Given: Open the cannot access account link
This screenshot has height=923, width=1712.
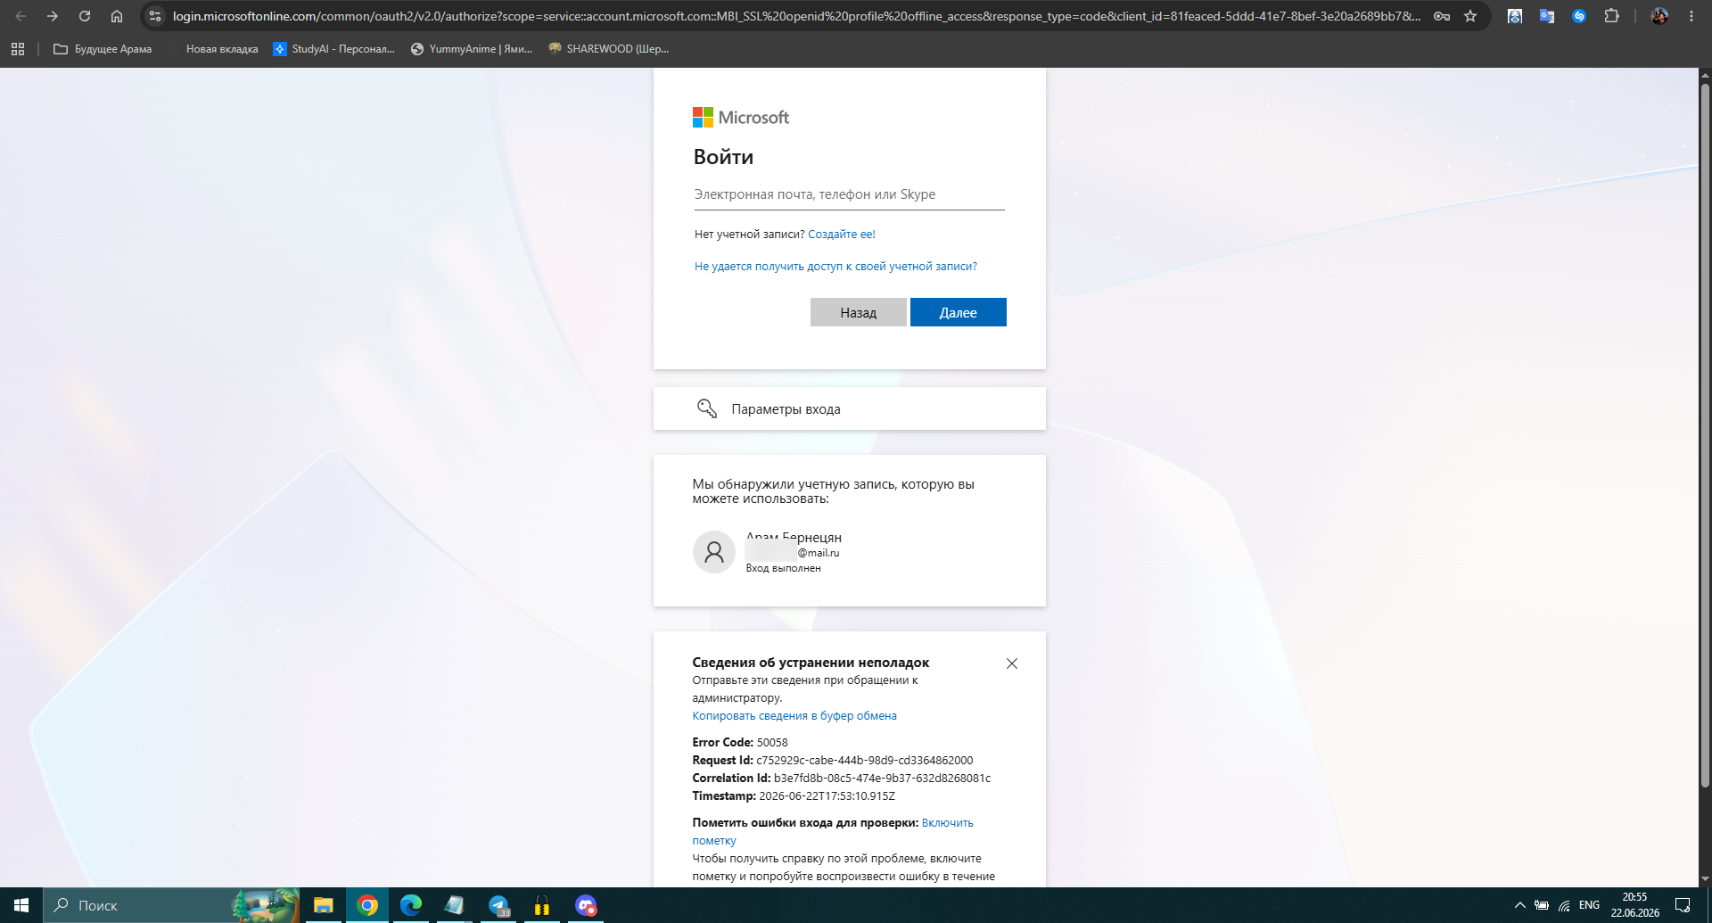Looking at the screenshot, I should pos(835,267).
